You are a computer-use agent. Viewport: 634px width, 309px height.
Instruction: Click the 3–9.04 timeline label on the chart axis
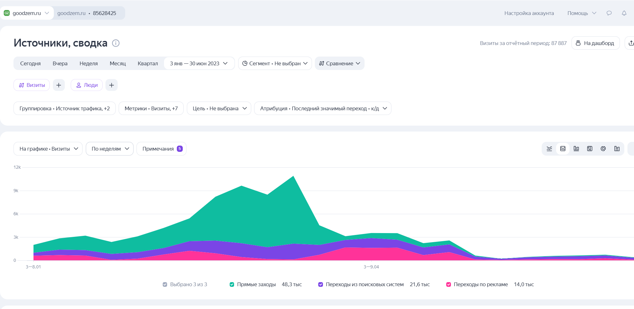371,267
